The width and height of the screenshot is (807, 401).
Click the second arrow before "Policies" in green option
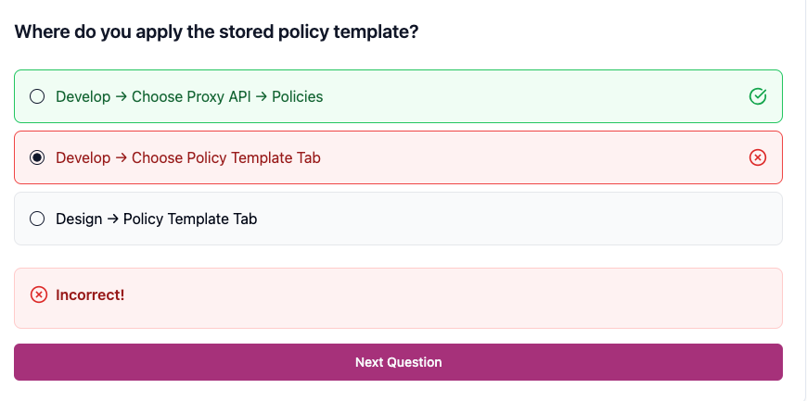pos(261,97)
